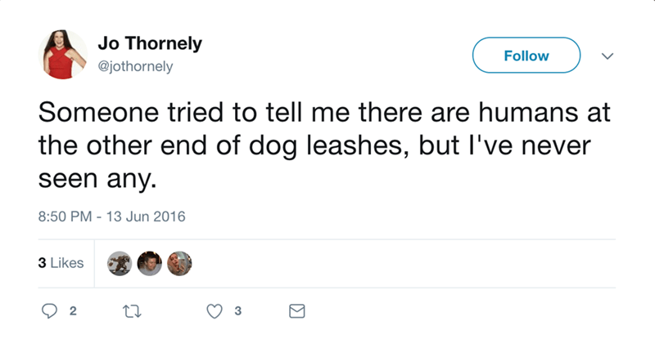Click the second liker's avatar
The height and width of the screenshot is (348, 655).
click(x=149, y=262)
